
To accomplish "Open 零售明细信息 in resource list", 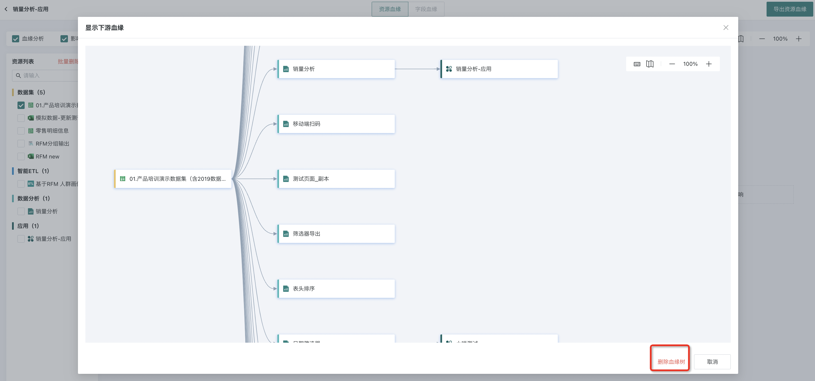I will pyautogui.click(x=52, y=131).
